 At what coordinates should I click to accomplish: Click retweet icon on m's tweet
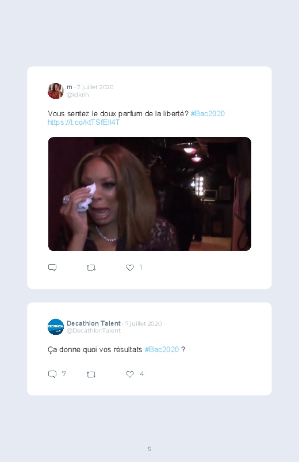pyautogui.click(x=91, y=268)
